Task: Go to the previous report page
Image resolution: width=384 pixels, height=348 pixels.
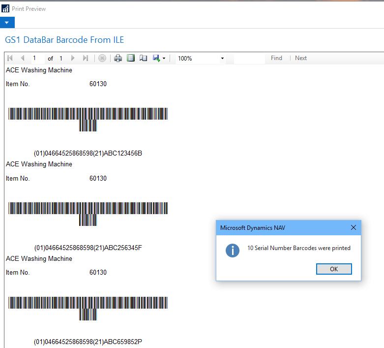Action: [22, 58]
